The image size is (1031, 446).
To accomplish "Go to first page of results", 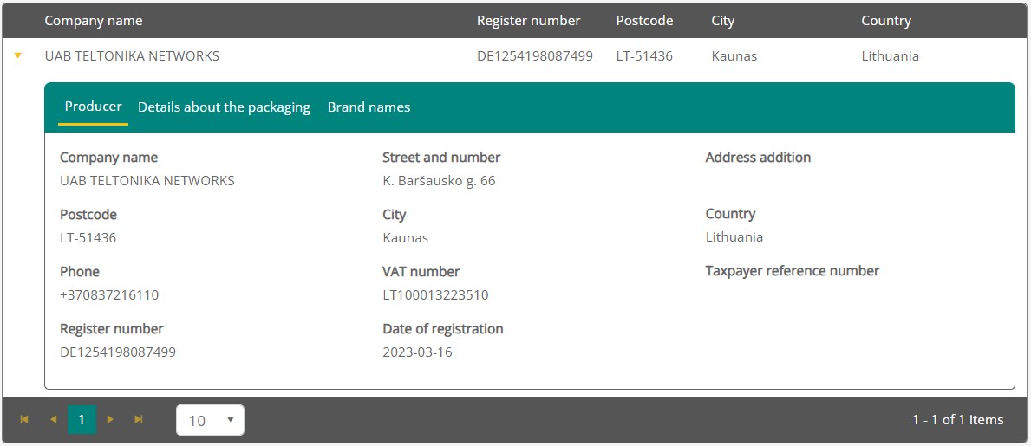I will click(24, 420).
